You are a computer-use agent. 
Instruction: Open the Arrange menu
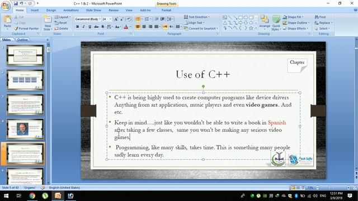click(x=265, y=23)
